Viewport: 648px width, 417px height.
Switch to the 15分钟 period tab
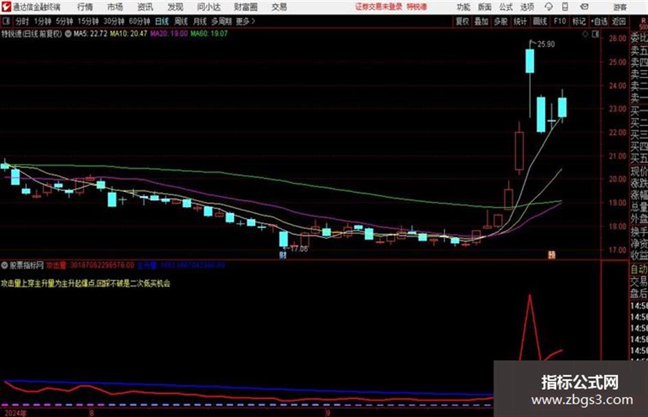[88, 21]
